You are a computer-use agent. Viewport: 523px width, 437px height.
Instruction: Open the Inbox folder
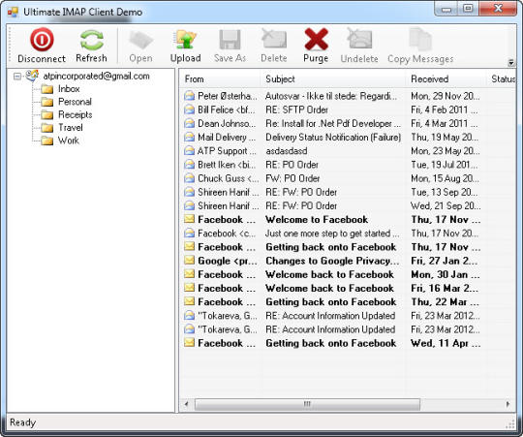coord(69,89)
